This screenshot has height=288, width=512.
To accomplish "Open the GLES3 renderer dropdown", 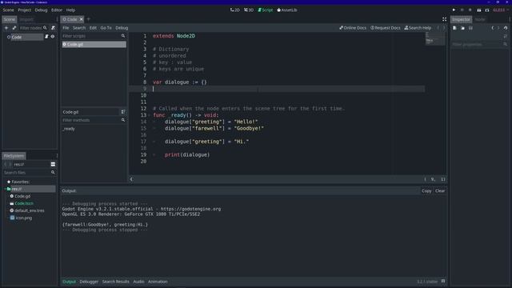I will click(501, 10).
